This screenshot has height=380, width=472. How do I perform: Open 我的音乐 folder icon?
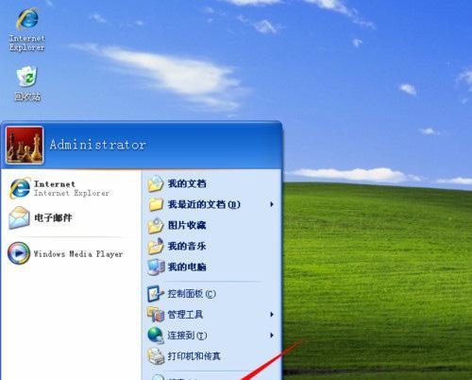click(x=156, y=246)
